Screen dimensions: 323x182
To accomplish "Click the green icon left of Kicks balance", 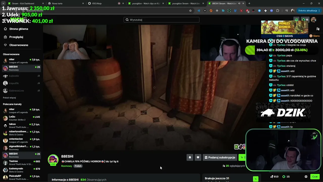I will [297, 20].
